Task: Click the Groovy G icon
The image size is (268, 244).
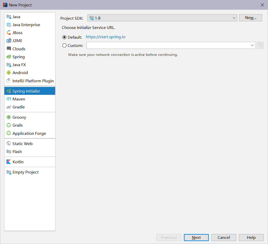Action: pos(9,117)
